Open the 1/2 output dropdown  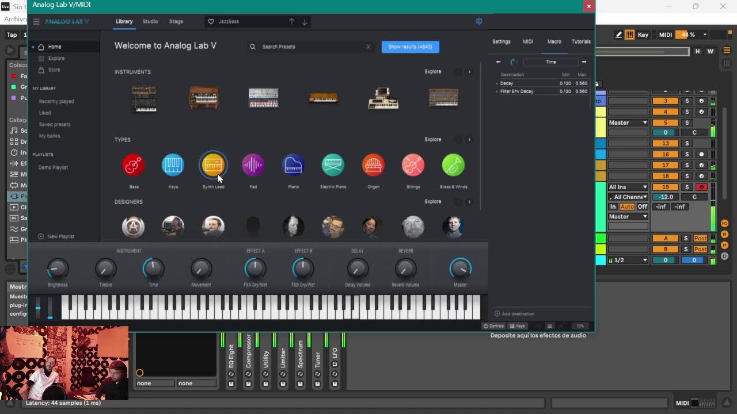point(628,260)
